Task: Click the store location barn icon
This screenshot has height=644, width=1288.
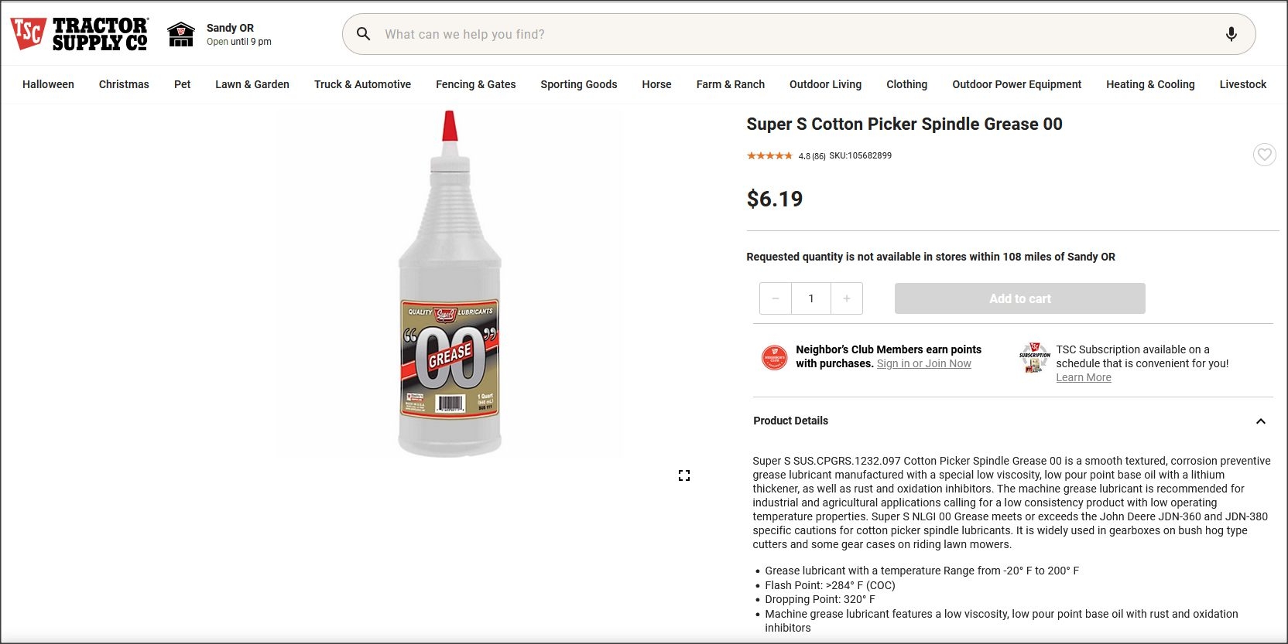Action: (181, 34)
